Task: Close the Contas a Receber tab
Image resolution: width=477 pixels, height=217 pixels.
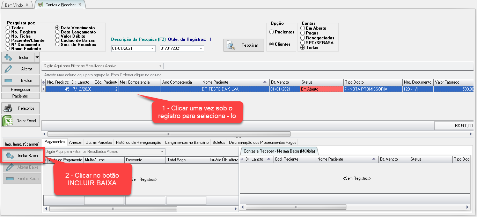Action: (80, 5)
